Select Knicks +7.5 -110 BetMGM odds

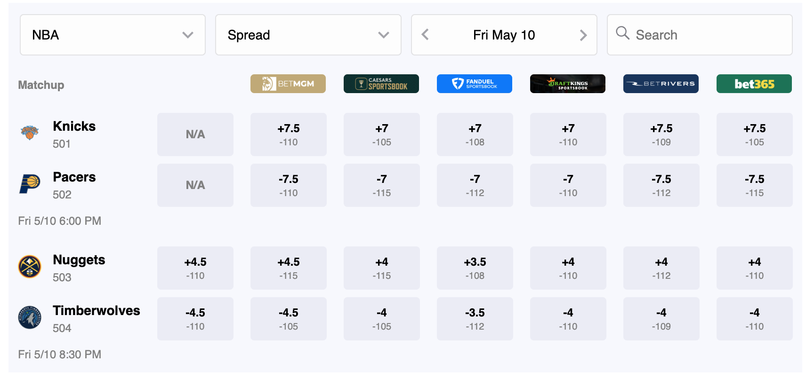289,134
